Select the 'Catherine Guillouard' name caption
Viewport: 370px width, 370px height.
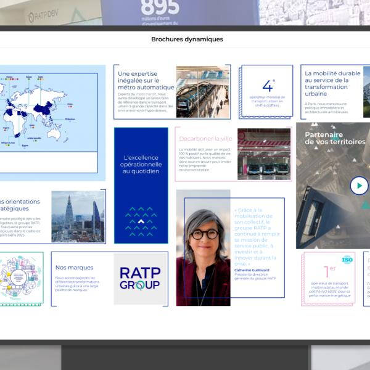tap(252, 270)
